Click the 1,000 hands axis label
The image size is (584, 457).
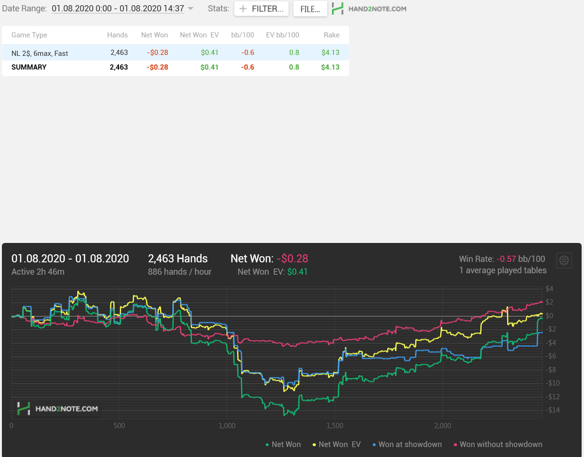[227, 426]
